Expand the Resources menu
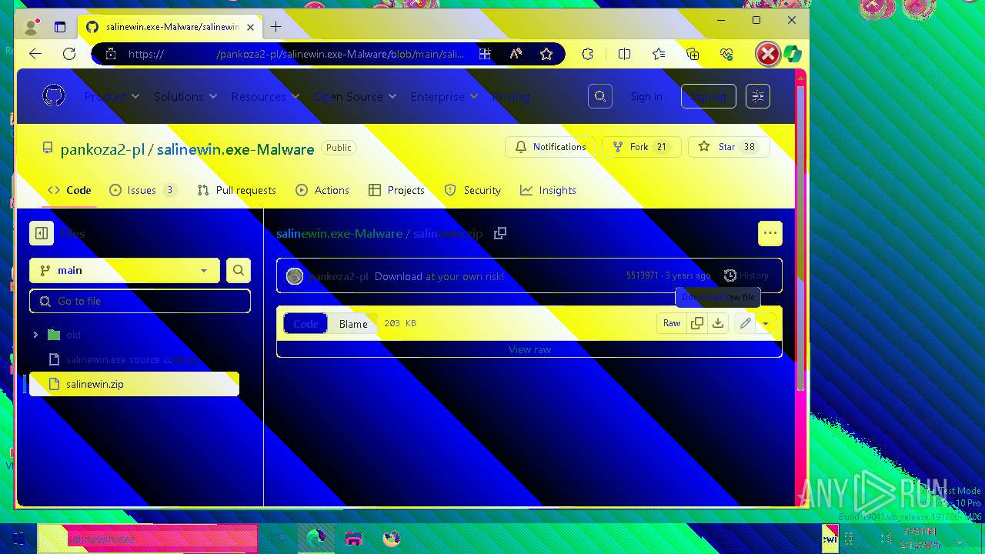The image size is (985, 554). (x=265, y=96)
